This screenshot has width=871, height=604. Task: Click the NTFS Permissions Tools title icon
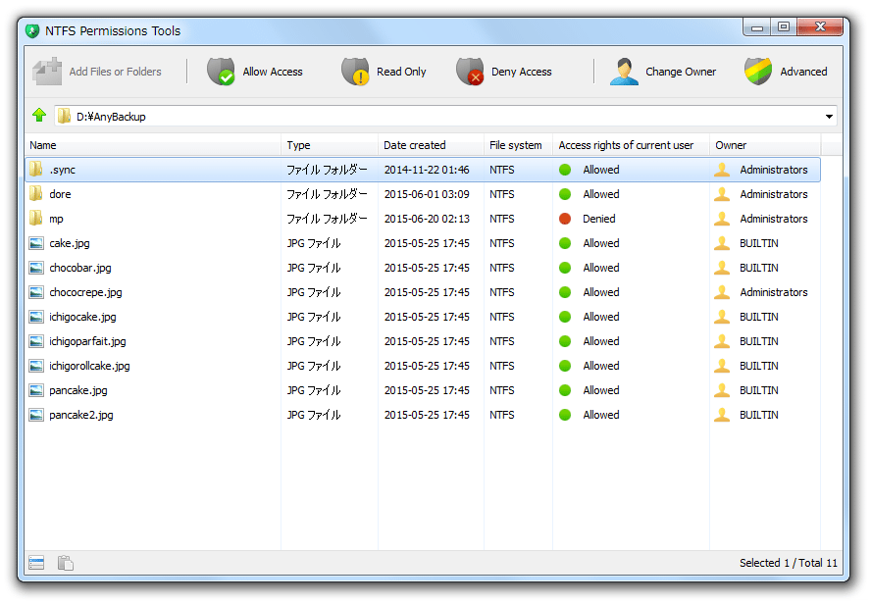[32, 31]
